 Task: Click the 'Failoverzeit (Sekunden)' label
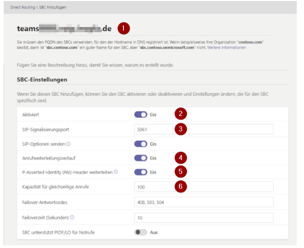pos(45,218)
